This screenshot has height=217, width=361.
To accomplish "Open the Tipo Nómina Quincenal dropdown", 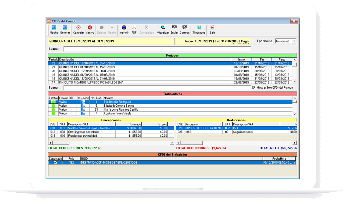I will click(294, 41).
